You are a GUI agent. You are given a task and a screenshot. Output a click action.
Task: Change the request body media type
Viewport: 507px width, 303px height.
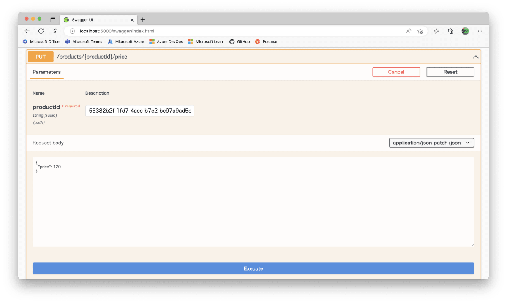click(431, 143)
